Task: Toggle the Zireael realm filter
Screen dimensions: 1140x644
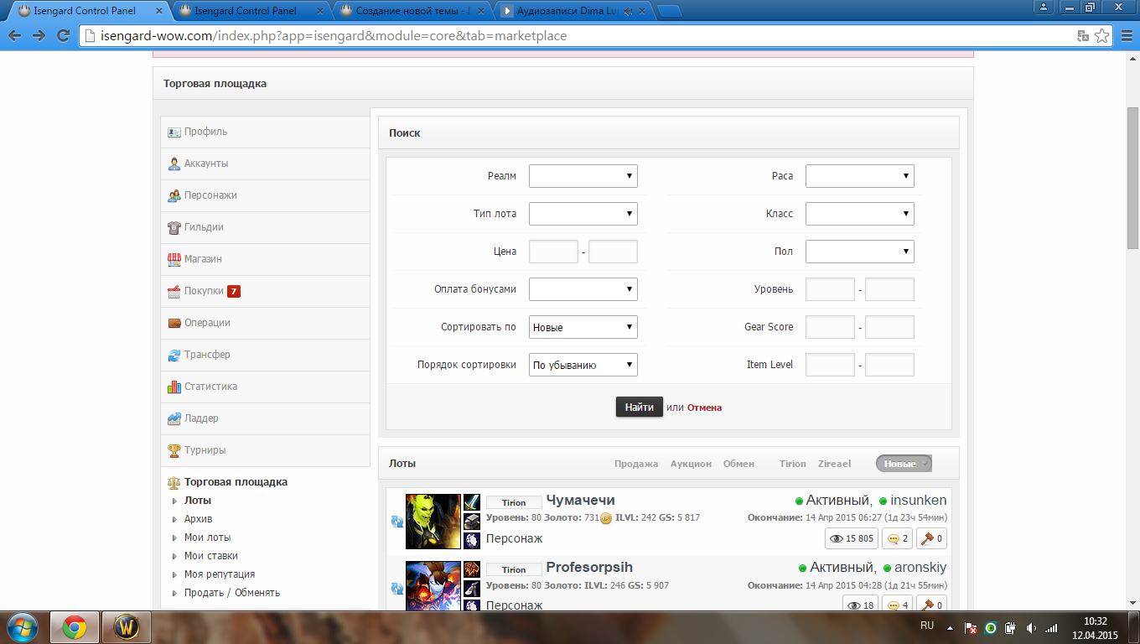Action: (834, 464)
